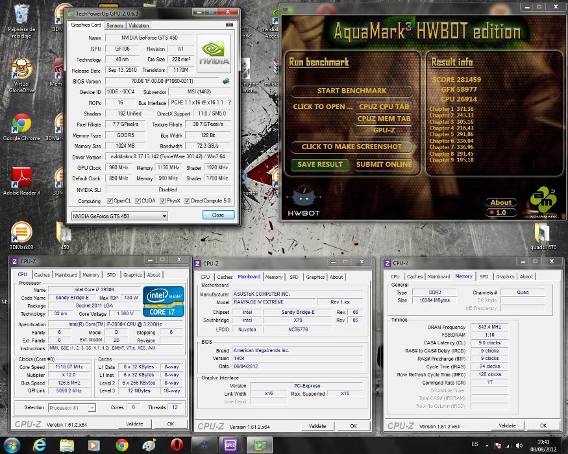
Task: Open SPD tab in middle CPU-Z window
Action: pos(294,277)
